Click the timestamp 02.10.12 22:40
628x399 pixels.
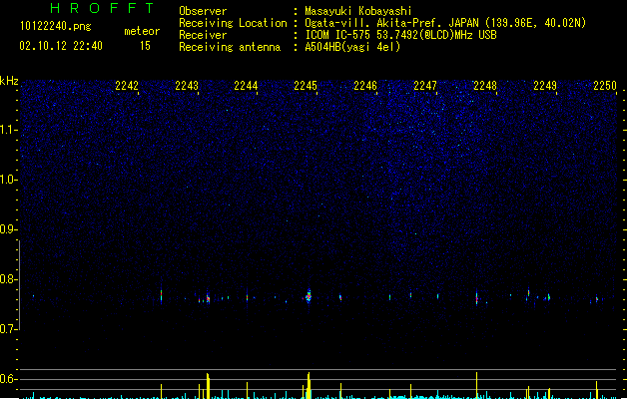(x=61, y=46)
